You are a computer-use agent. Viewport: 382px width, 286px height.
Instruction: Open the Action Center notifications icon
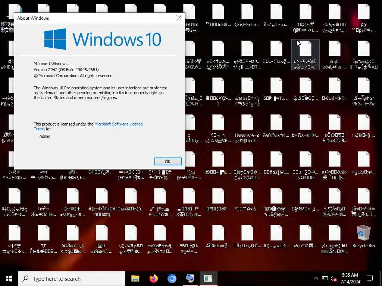370,279
